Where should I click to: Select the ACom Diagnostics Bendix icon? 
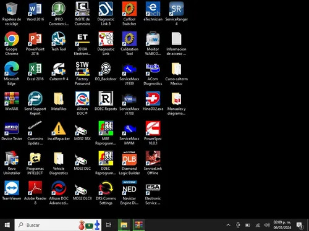(153, 73)
